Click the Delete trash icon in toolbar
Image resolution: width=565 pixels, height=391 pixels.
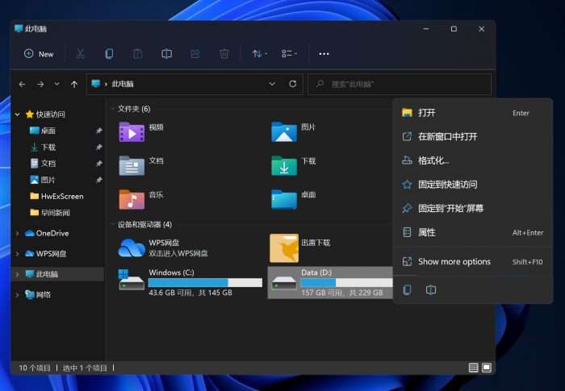[x=224, y=54]
